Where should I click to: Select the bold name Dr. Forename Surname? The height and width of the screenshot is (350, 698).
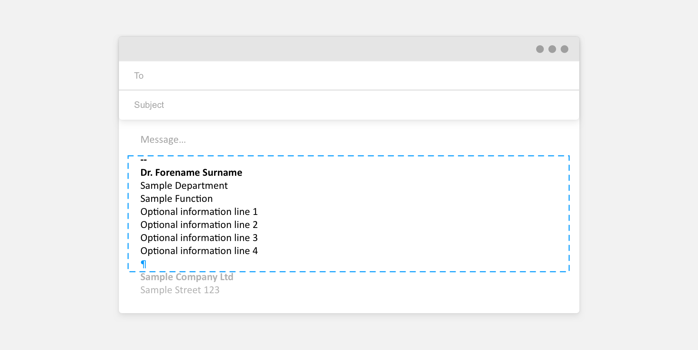pos(191,173)
